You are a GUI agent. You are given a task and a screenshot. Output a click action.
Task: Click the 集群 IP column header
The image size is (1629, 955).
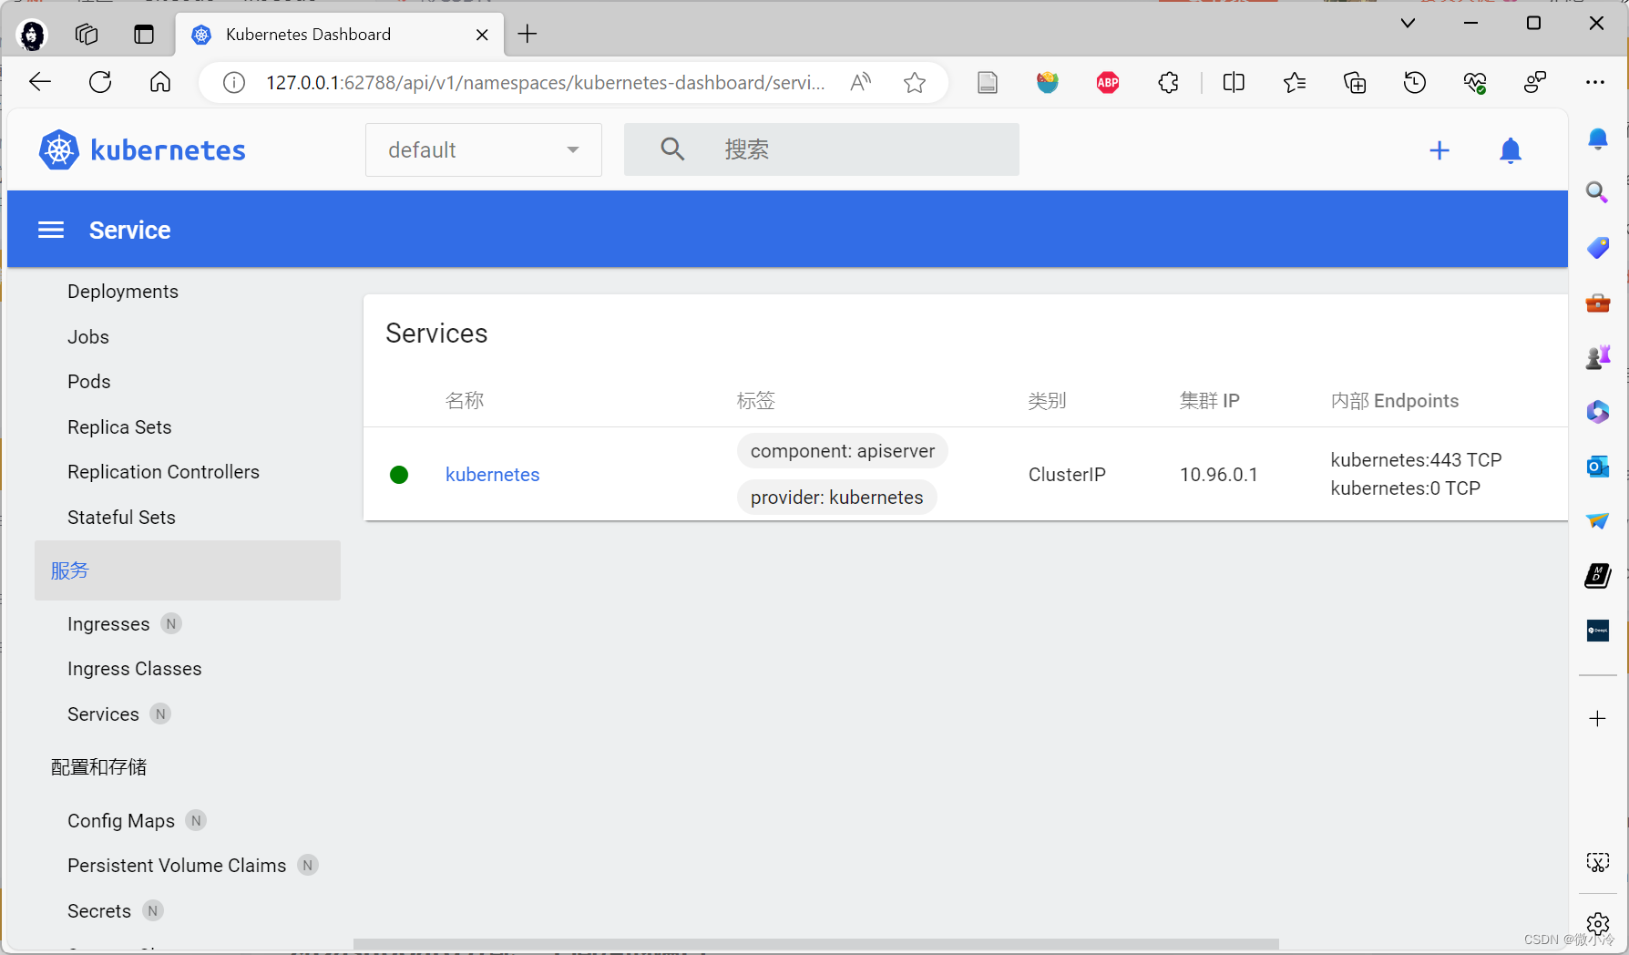pos(1209,401)
